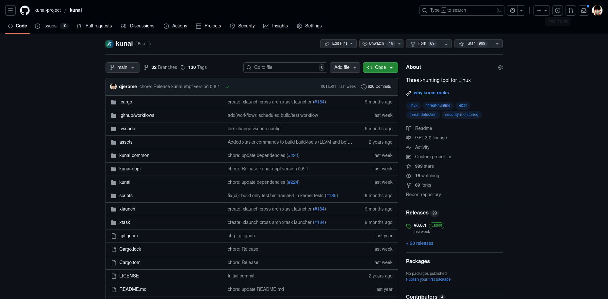Image resolution: width=608 pixels, height=299 pixels.
Task: Expand the fork options dropdown arrow
Action: (446, 44)
